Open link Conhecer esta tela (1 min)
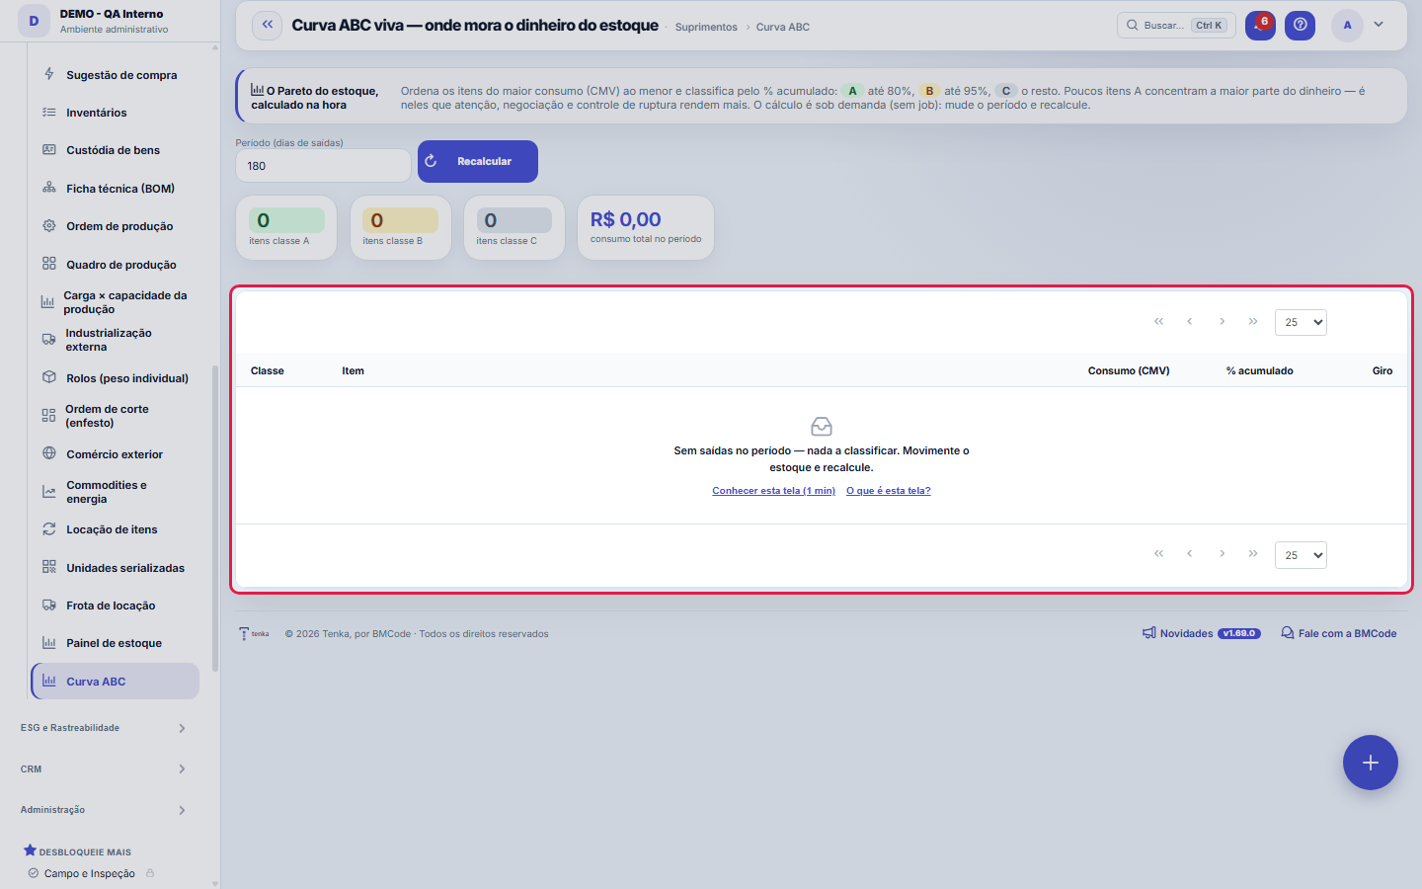The height and width of the screenshot is (889, 1422). pyautogui.click(x=773, y=491)
